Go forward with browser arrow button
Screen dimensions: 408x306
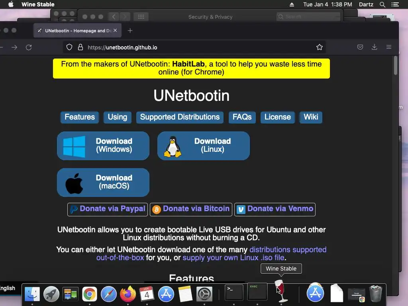point(15,47)
